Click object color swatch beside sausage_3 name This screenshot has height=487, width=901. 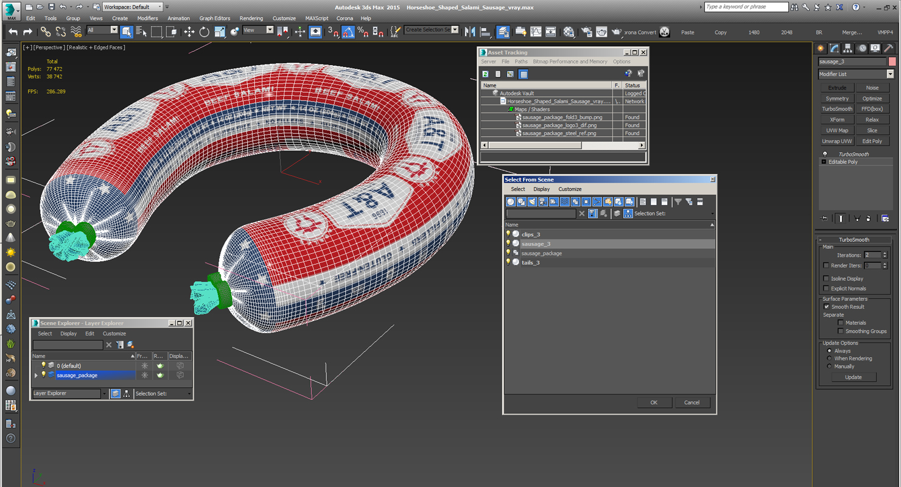point(892,61)
